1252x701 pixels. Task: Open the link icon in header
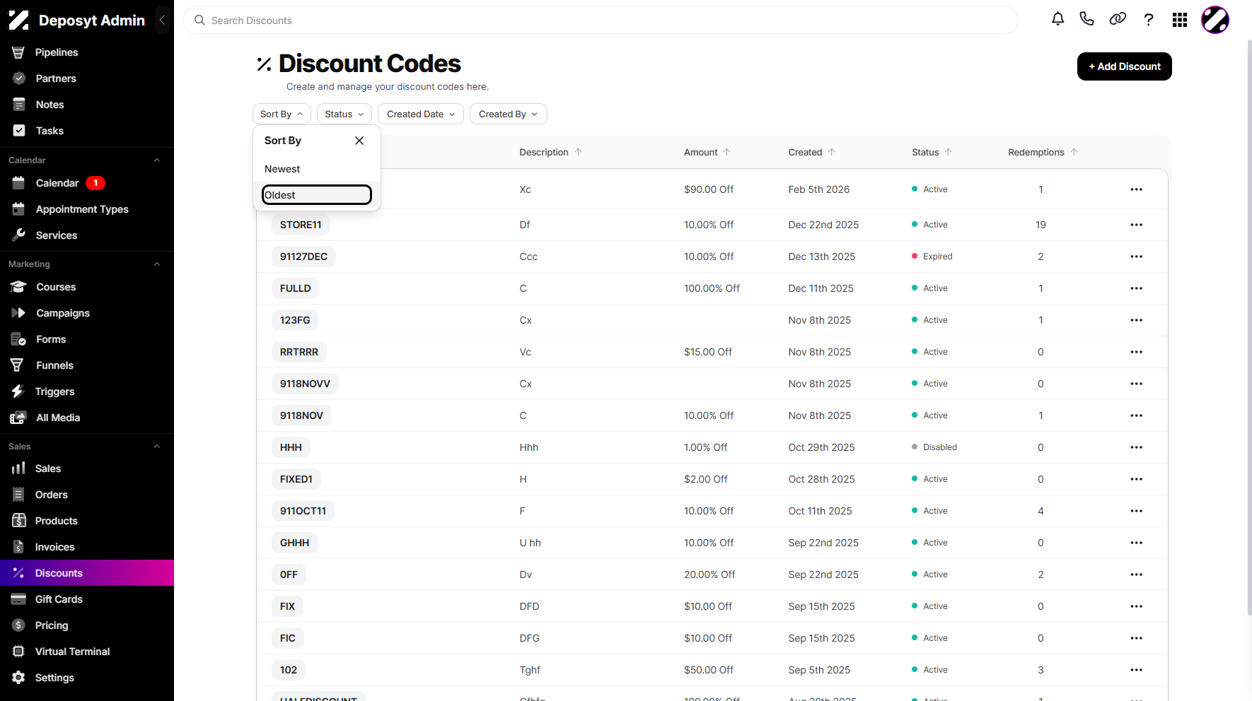tap(1118, 20)
